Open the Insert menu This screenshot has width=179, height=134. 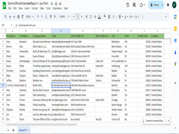click(27, 8)
